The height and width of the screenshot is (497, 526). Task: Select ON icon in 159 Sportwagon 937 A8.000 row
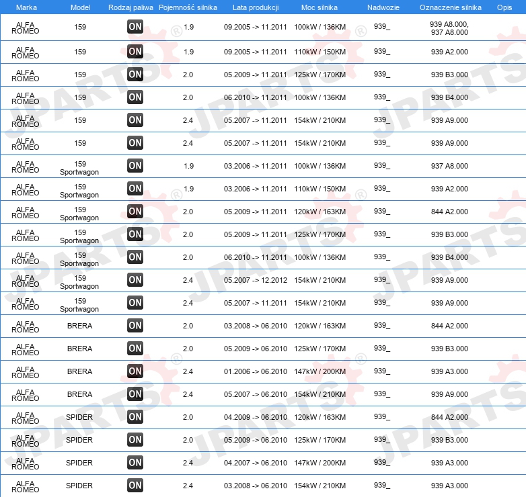135,166
